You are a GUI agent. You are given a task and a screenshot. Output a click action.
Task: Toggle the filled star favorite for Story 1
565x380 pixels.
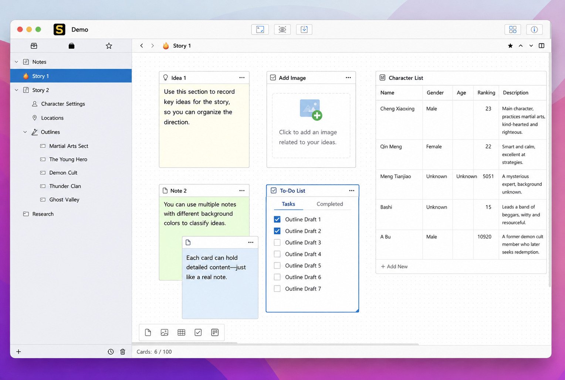click(510, 46)
